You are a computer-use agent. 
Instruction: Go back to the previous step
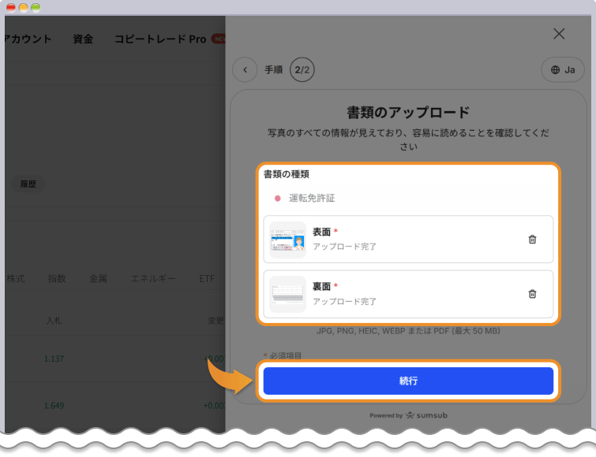246,70
